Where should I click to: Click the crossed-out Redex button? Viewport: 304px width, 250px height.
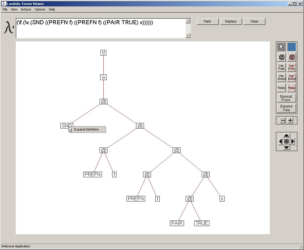[291, 88]
